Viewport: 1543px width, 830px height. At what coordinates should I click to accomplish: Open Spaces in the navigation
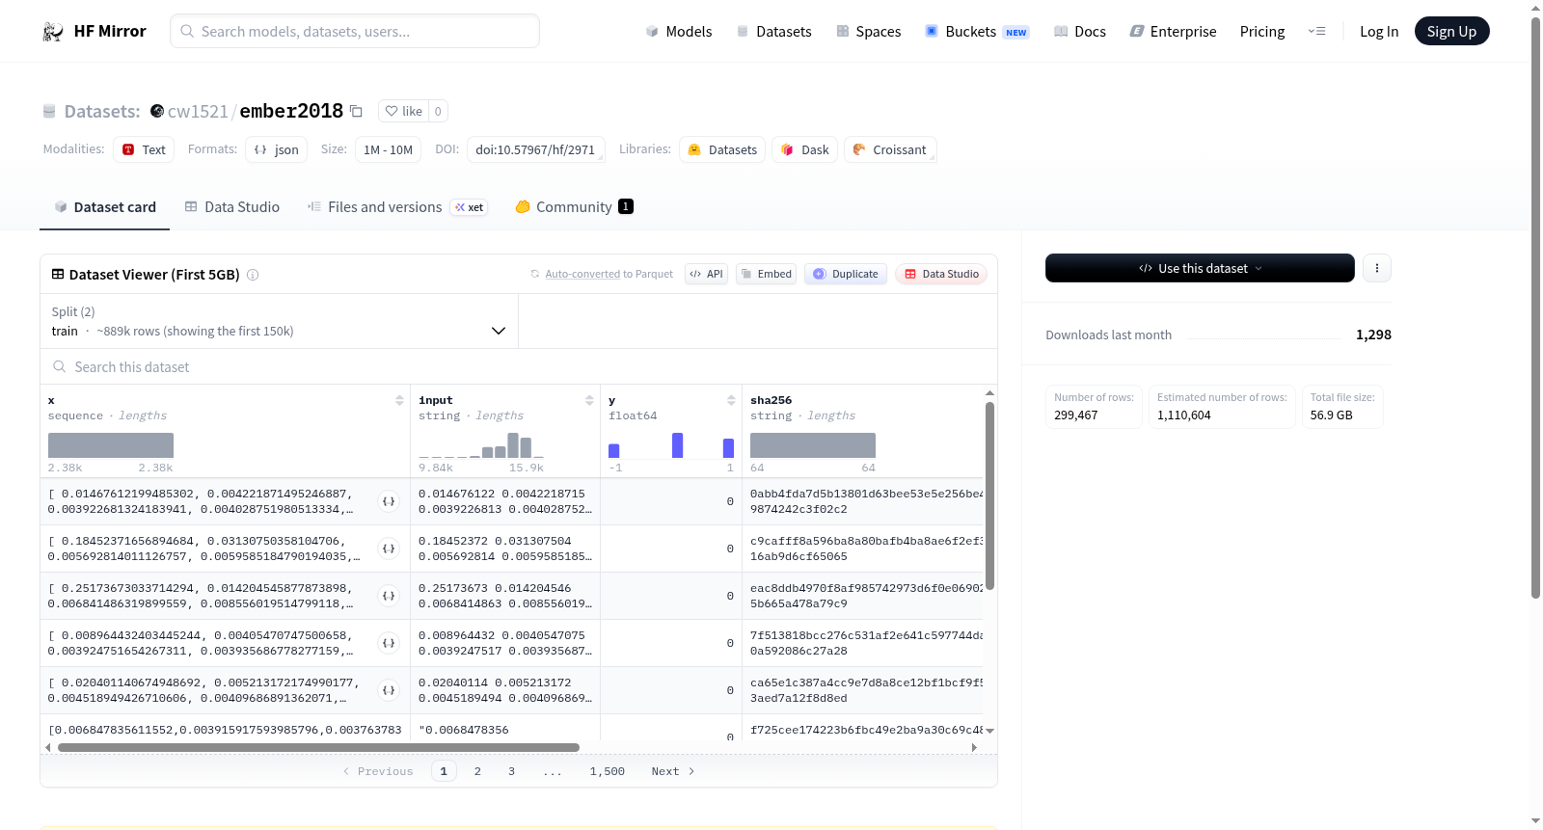point(869,32)
